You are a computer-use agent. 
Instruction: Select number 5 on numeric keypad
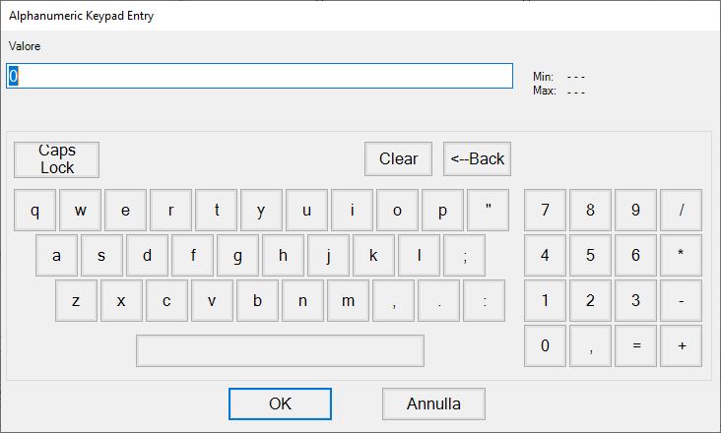[590, 256]
